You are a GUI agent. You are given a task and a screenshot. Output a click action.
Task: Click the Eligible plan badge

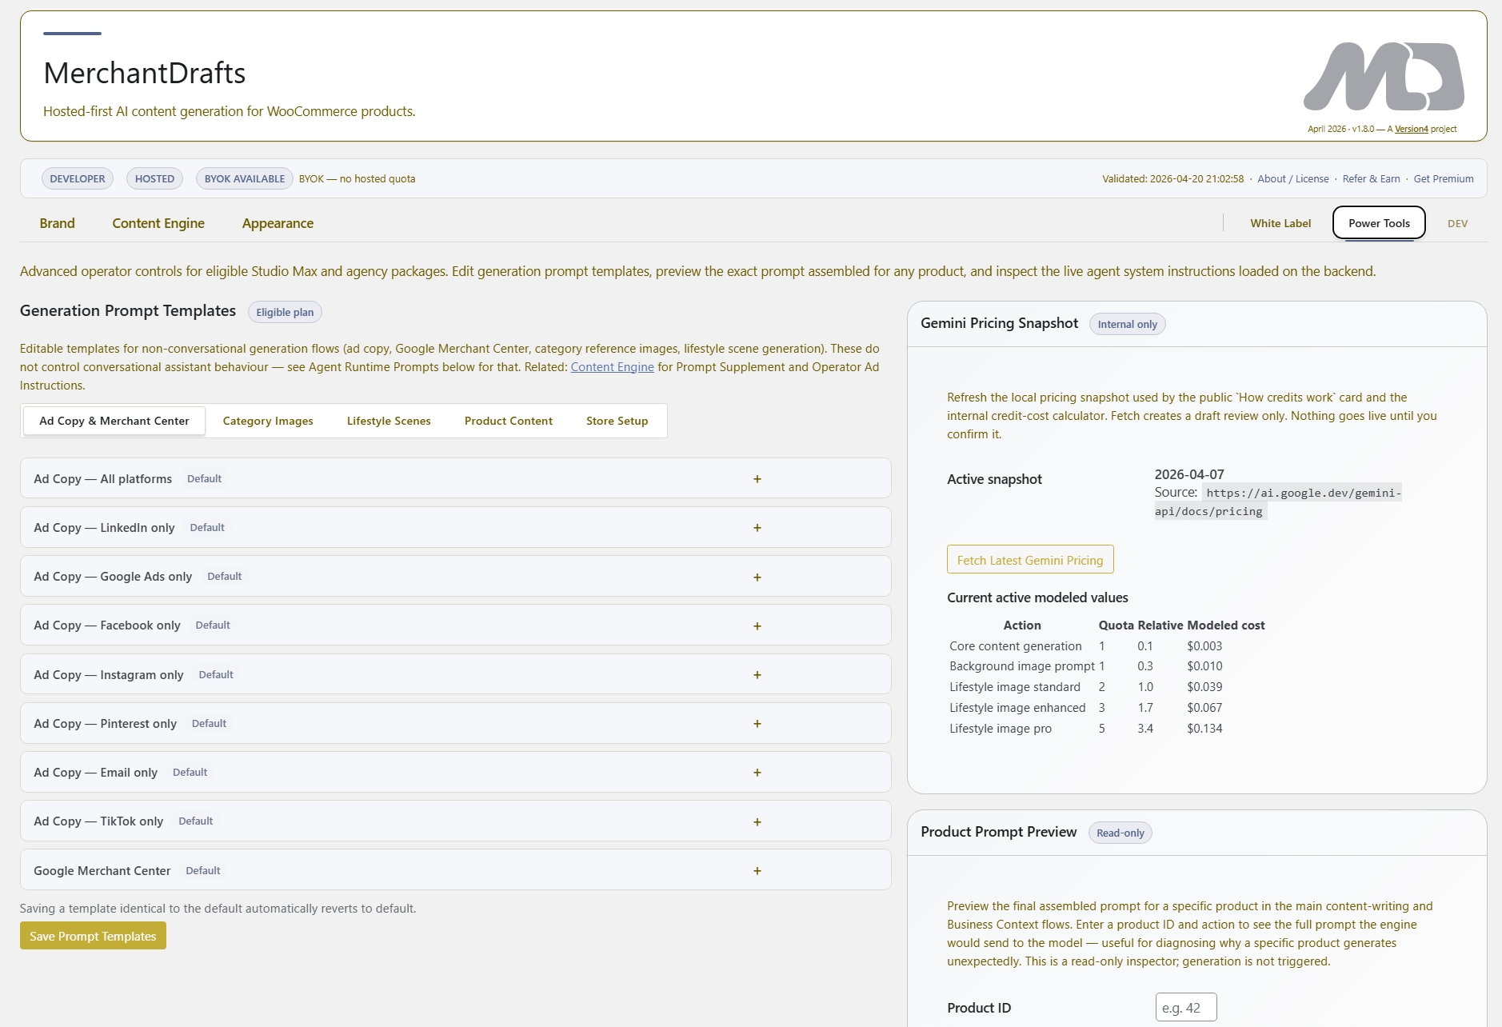point(285,312)
